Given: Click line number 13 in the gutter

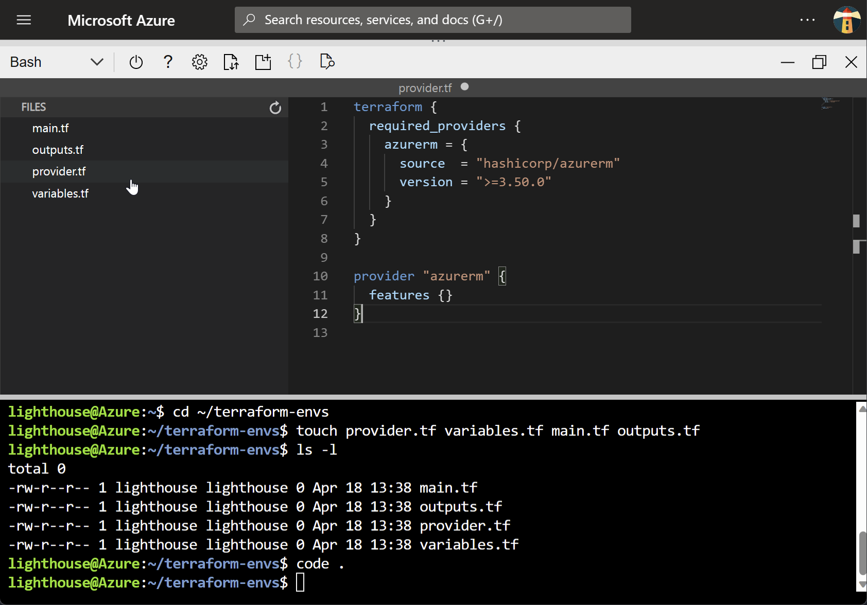Looking at the screenshot, I should [320, 333].
